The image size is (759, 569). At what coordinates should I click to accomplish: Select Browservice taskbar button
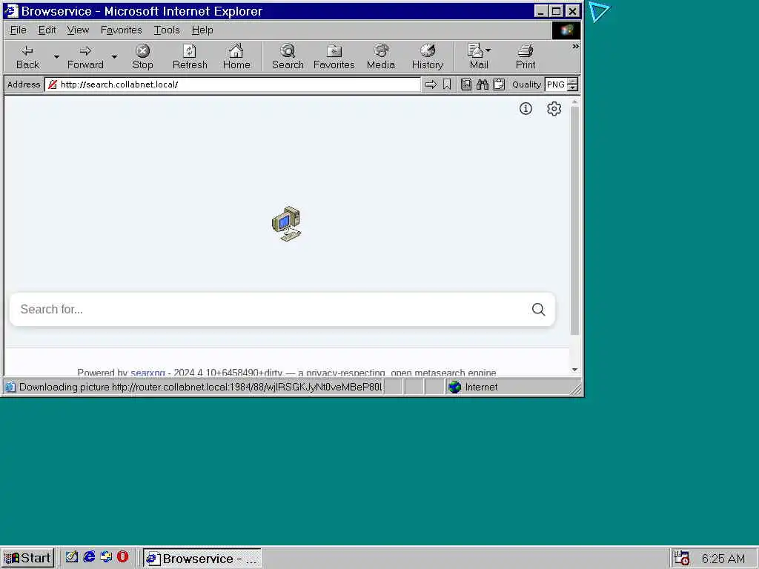[x=202, y=559]
